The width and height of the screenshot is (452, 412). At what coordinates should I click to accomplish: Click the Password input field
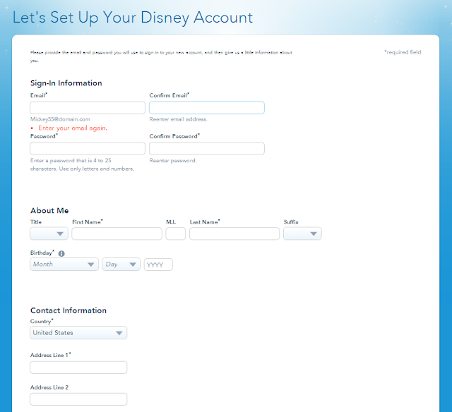[88, 149]
